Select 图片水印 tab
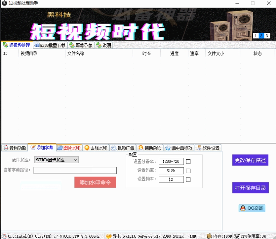The image size is (276, 239). tap(69, 148)
